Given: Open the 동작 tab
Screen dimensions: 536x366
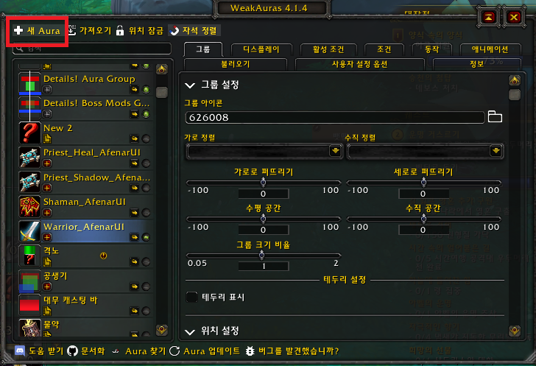Looking at the screenshot, I should click(x=432, y=49).
